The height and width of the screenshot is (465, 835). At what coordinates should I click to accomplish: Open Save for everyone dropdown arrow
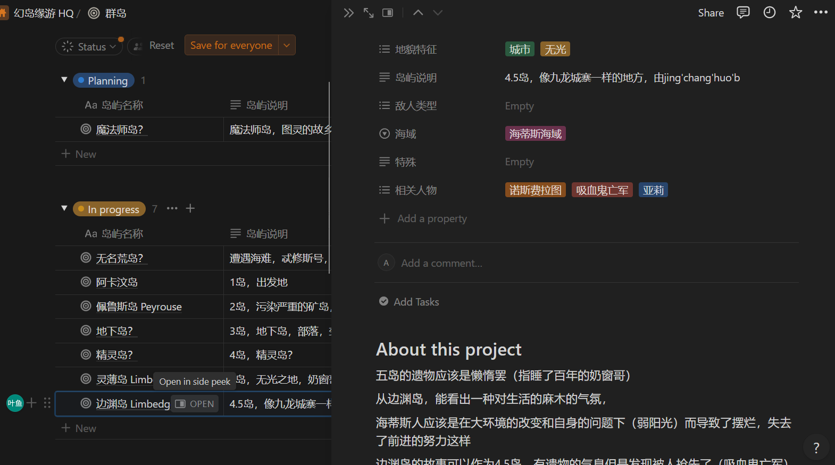(x=287, y=46)
